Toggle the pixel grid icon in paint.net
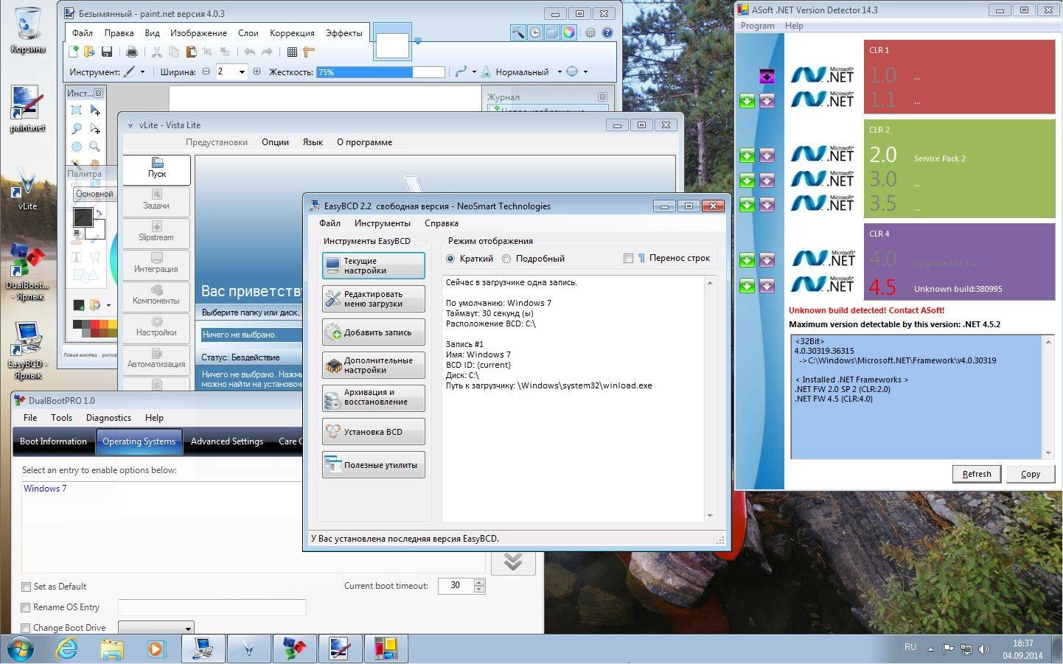1063x664 pixels. [292, 52]
